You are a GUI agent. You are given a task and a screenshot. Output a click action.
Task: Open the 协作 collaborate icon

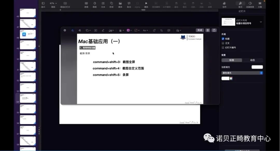(x=224, y=3)
